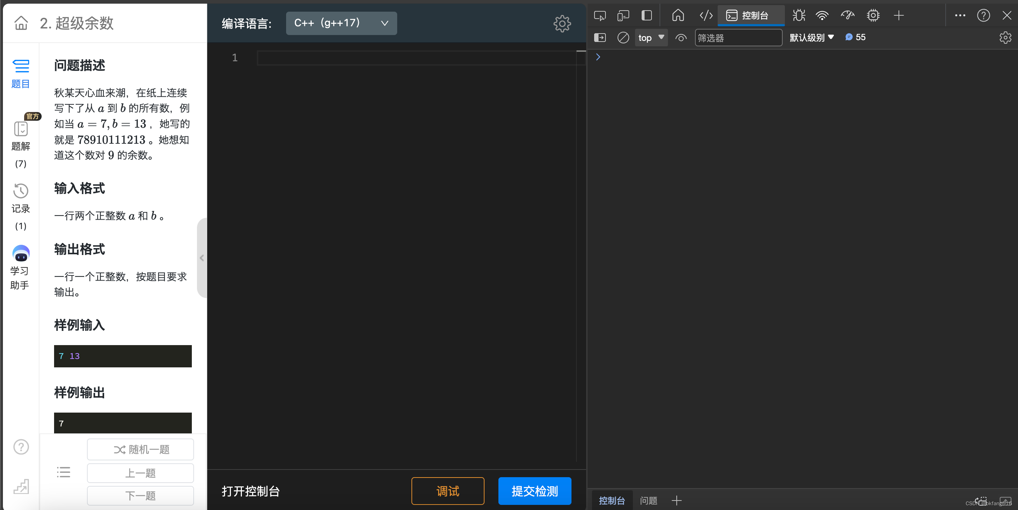Open DevTools help question mark
This screenshot has height=510, width=1018.
[984, 16]
